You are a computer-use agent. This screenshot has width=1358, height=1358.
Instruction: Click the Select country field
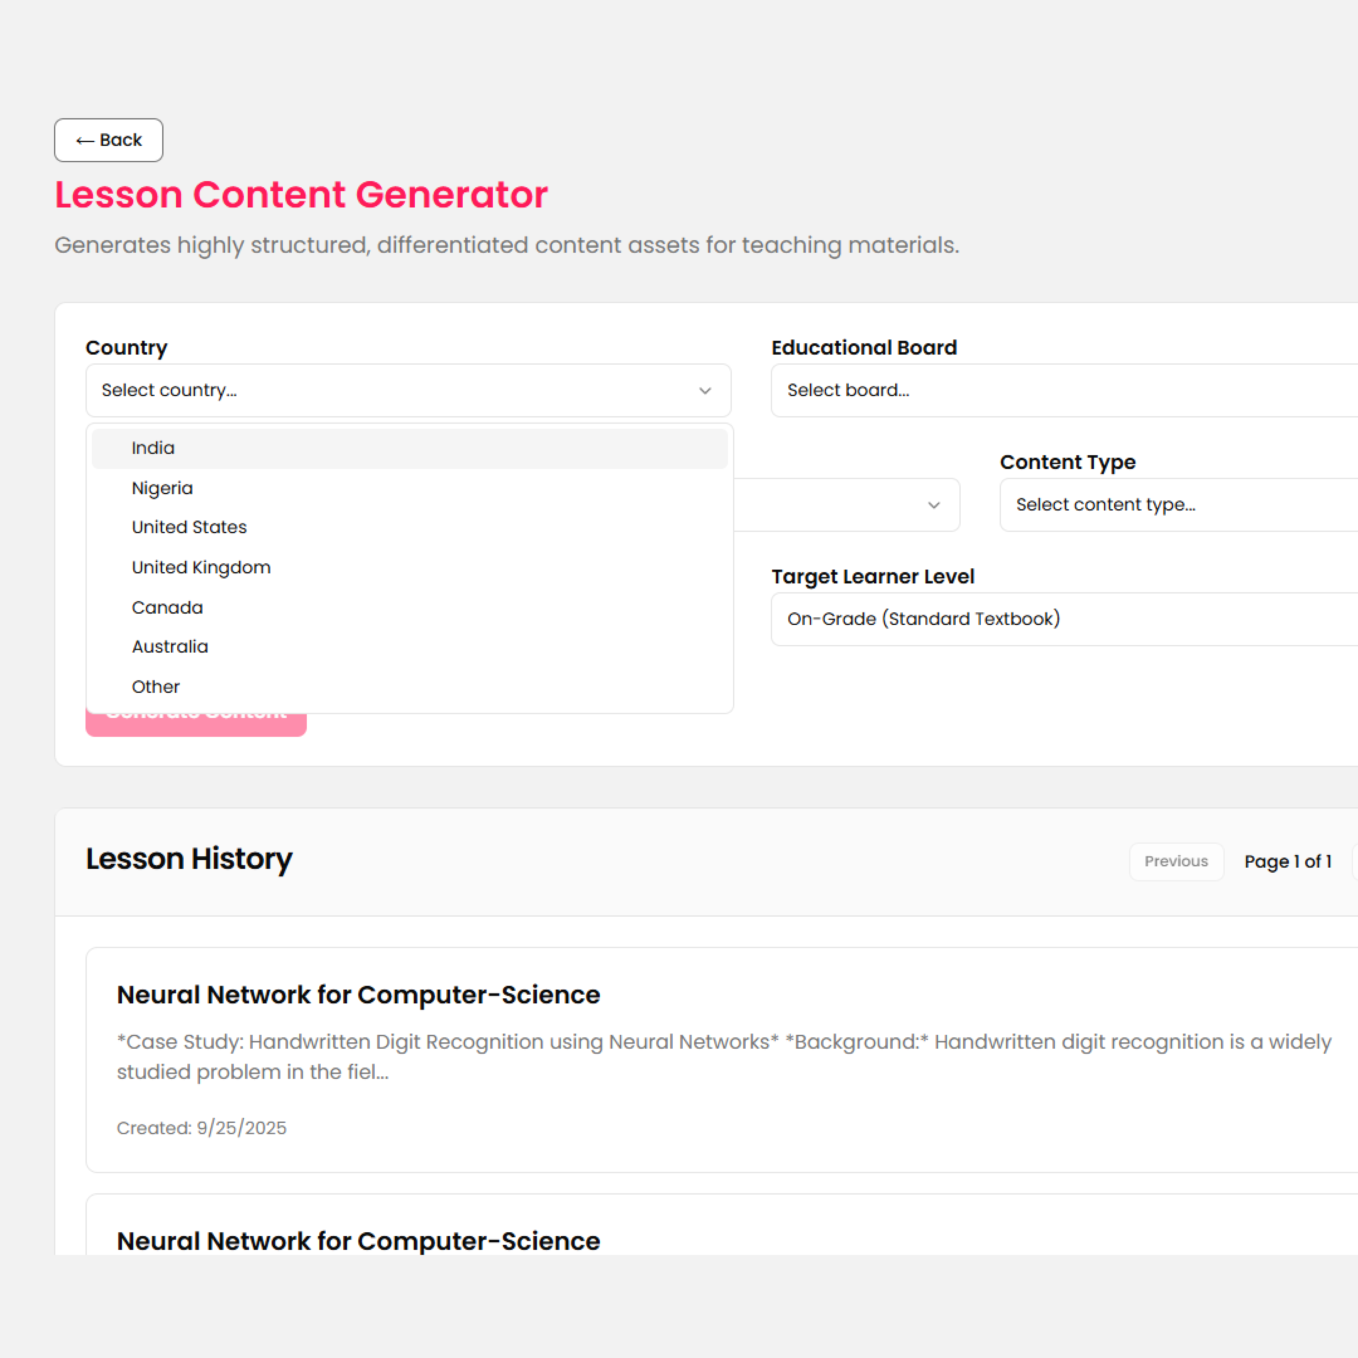[x=394, y=390]
